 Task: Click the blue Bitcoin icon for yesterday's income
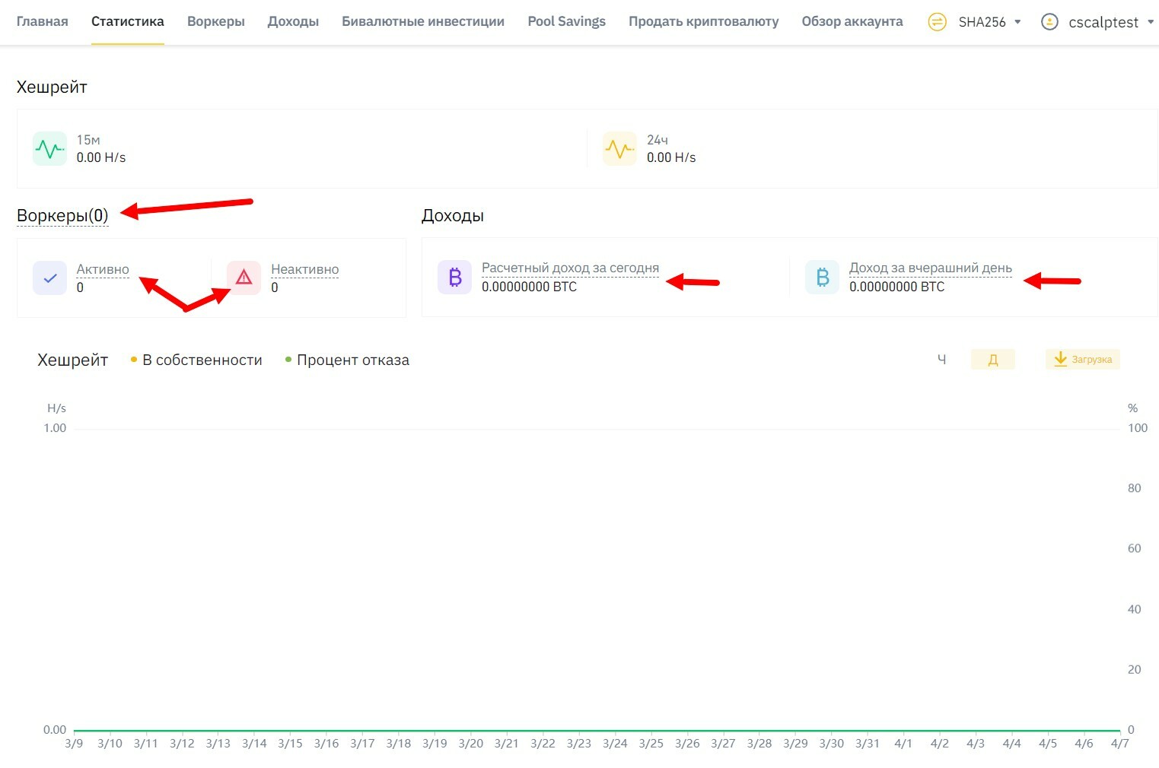(822, 277)
